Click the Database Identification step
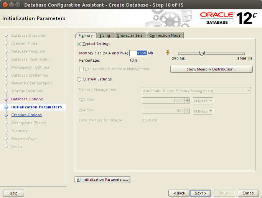This screenshot has width=262, height=198. point(31,59)
